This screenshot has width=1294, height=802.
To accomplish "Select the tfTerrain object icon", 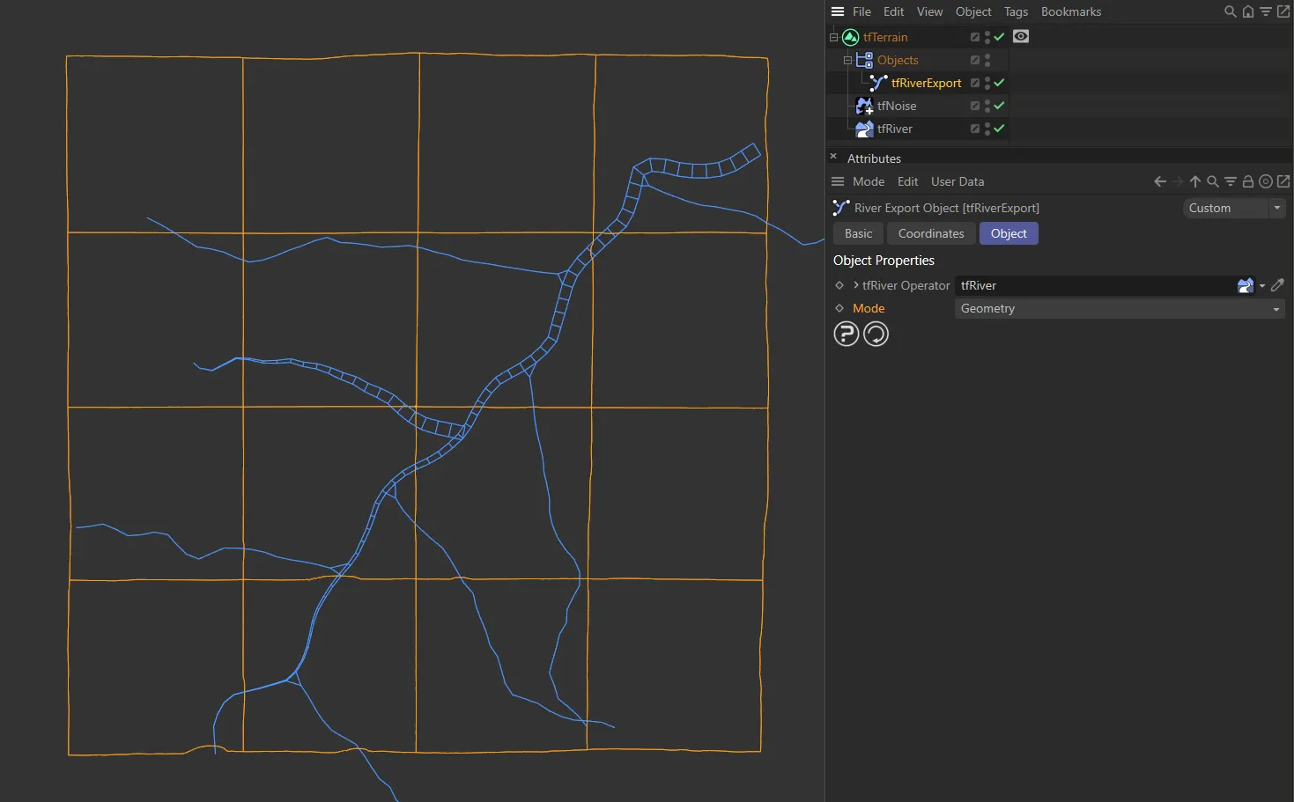I will pyautogui.click(x=850, y=37).
